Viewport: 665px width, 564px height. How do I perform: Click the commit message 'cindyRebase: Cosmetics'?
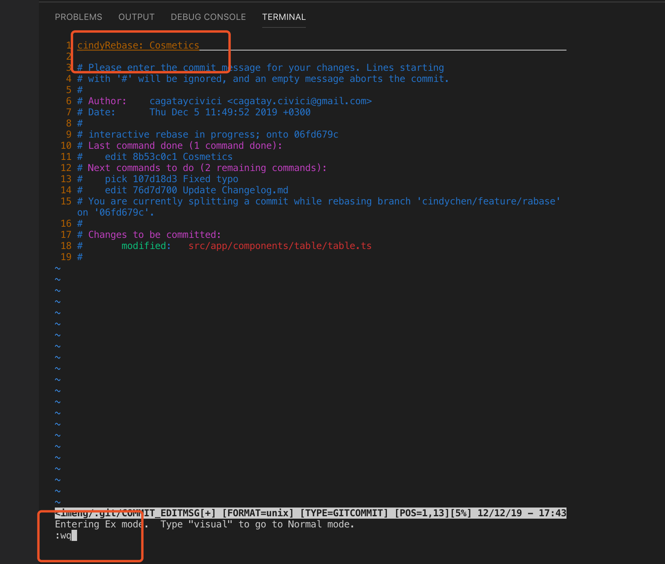pyautogui.click(x=138, y=45)
